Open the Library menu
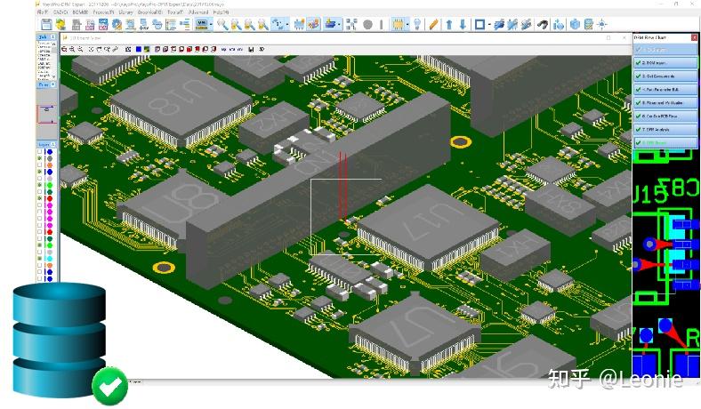This screenshot has height=409, width=701. 125,12
